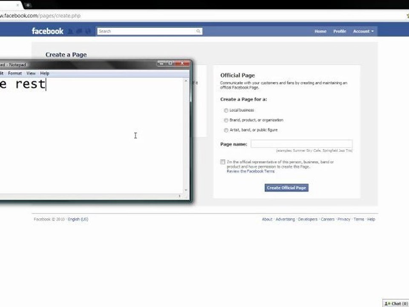This screenshot has width=409, height=307.
Task: Close the Notepad window
Action: tap(182, 64)
